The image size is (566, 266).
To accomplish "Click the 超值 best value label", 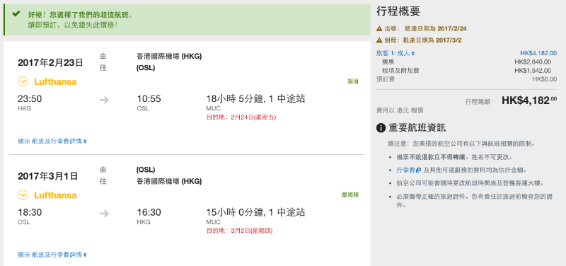I will [353, 81].
